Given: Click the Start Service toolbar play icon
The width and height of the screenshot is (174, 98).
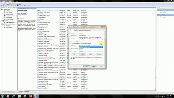Looking at the screenshot, I should click(23, 5).
